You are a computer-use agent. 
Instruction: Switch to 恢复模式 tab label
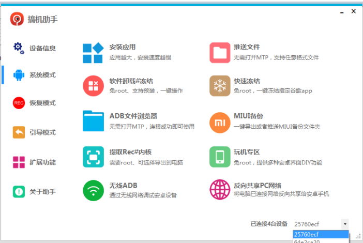click(x=42, y=103)
